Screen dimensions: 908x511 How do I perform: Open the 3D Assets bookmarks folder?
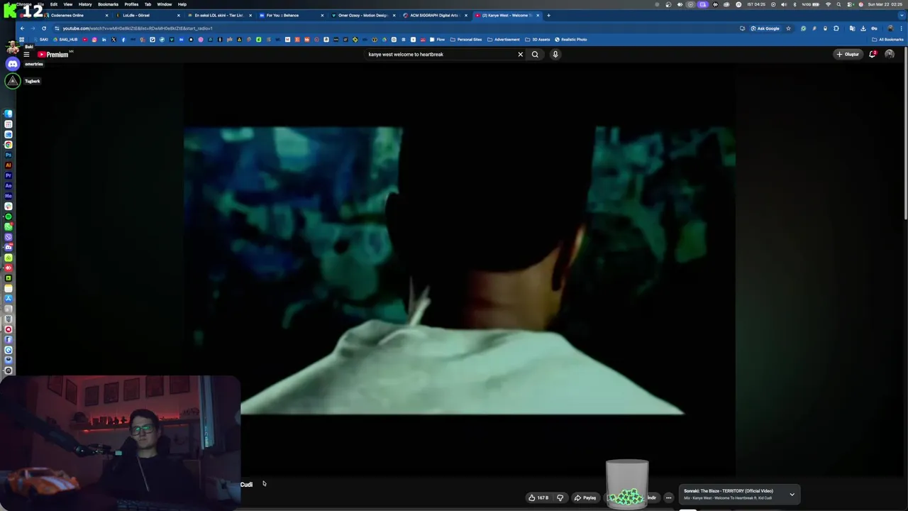tap(538, 40)
